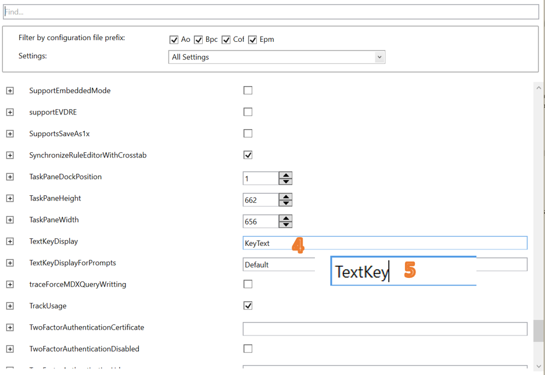Enable the supportEVDRE checkbox
This screenshot has height=375, width=545.
coord(248,112)
